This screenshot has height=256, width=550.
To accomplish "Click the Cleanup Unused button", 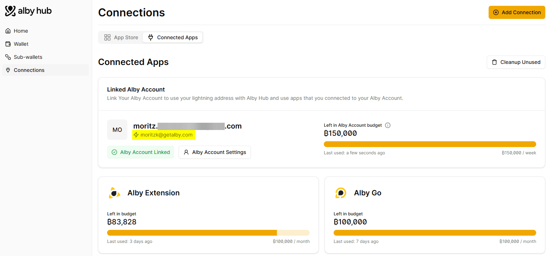I will (516, 62).
